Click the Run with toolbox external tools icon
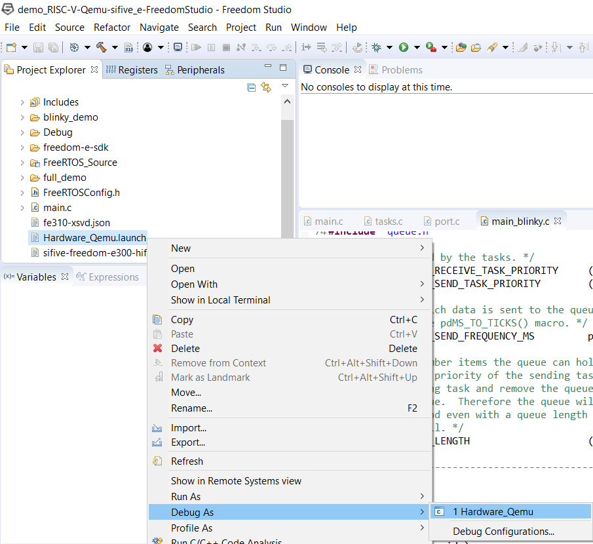Screen dimensions: 593x544 pyautogui.click(x=431, y=47)
